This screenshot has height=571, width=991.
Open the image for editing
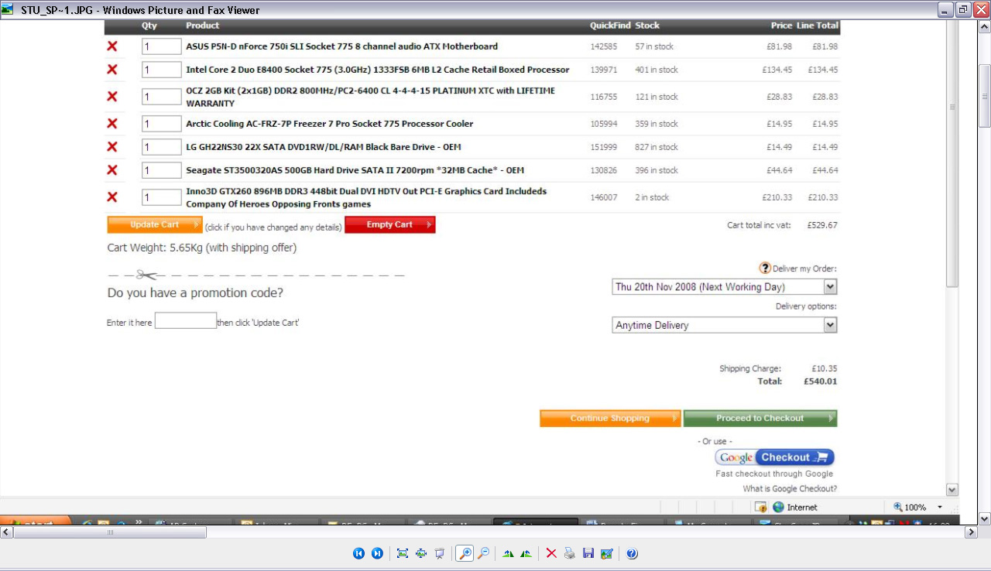[x=607, y=553]
